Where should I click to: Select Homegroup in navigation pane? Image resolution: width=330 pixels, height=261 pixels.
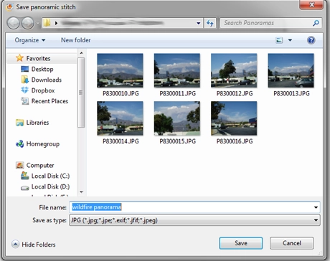click(43, 144)
